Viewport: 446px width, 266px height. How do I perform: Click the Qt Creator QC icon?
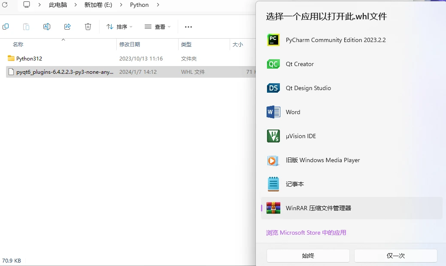[273, 64]
